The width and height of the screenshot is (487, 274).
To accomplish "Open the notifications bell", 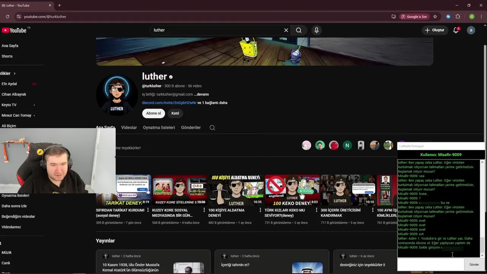I will [x=456, y=30].
